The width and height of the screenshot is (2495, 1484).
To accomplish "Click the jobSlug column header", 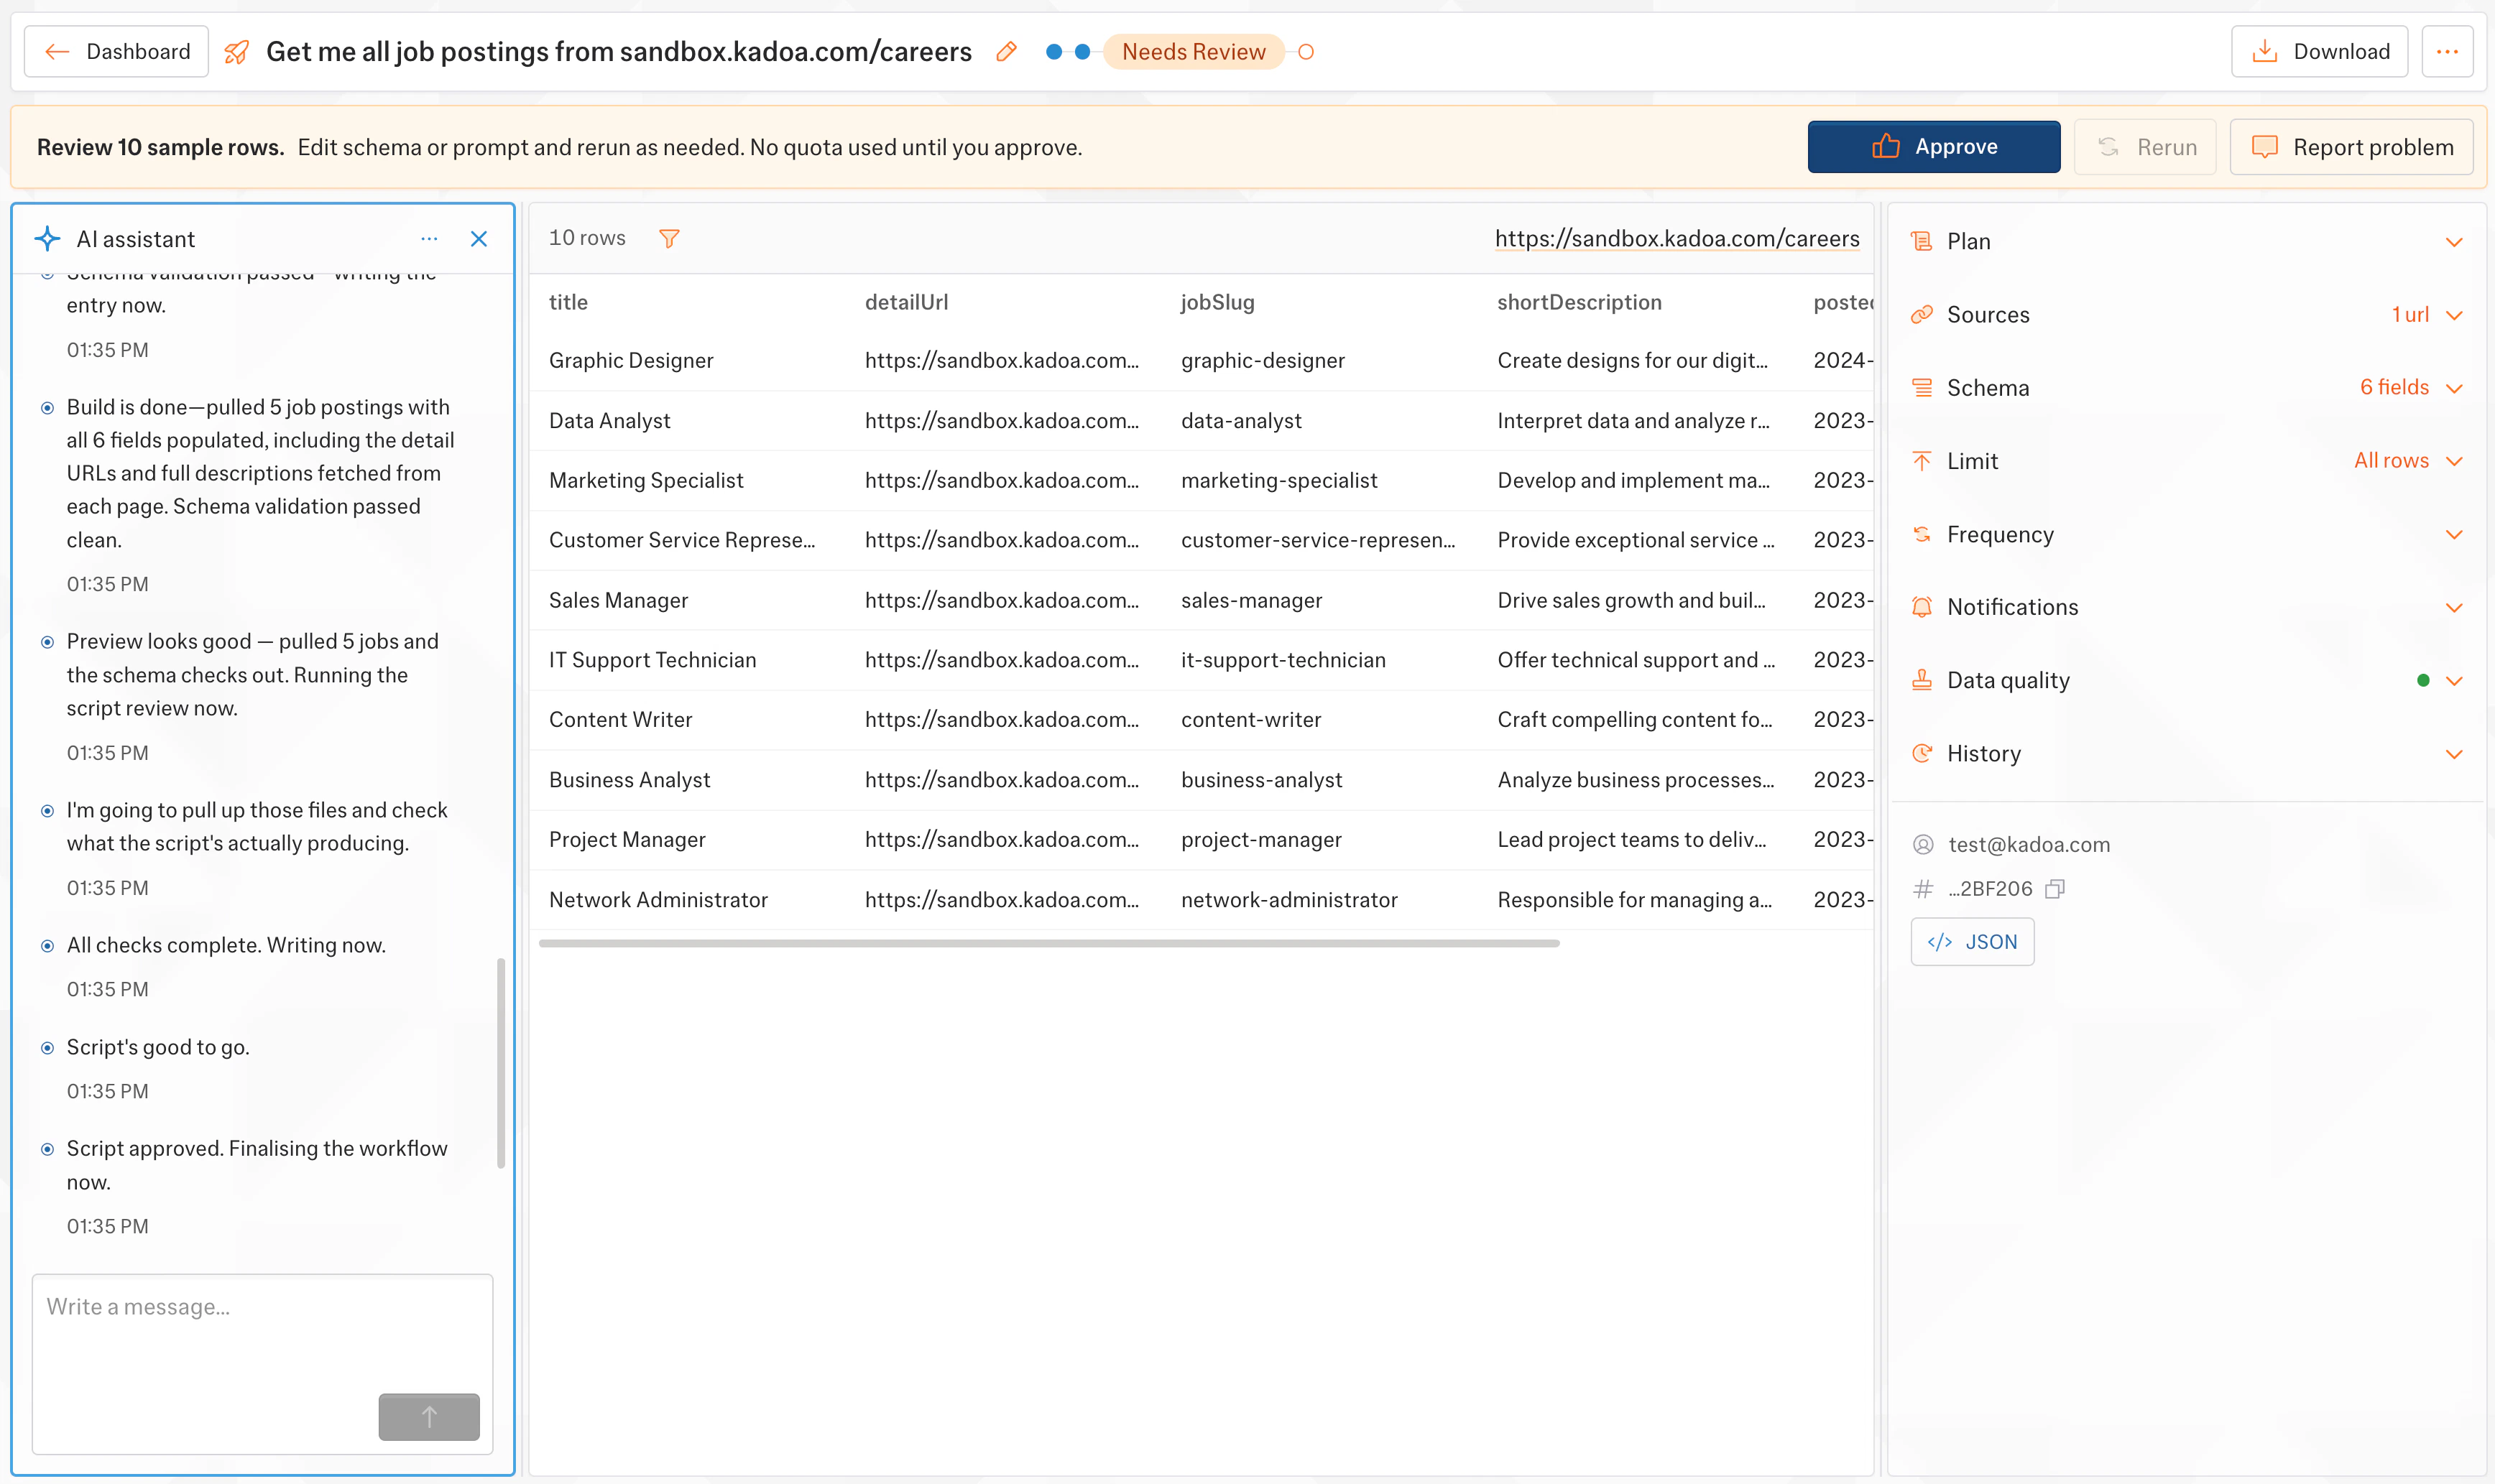I will point(1217,302).
